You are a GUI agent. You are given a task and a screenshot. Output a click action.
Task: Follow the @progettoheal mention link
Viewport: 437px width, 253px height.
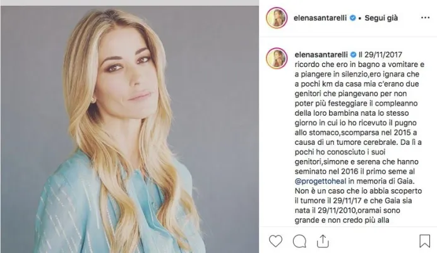click(321, 182)
